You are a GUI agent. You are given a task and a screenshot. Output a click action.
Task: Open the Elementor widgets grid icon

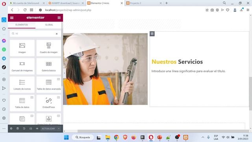point(59,18)
